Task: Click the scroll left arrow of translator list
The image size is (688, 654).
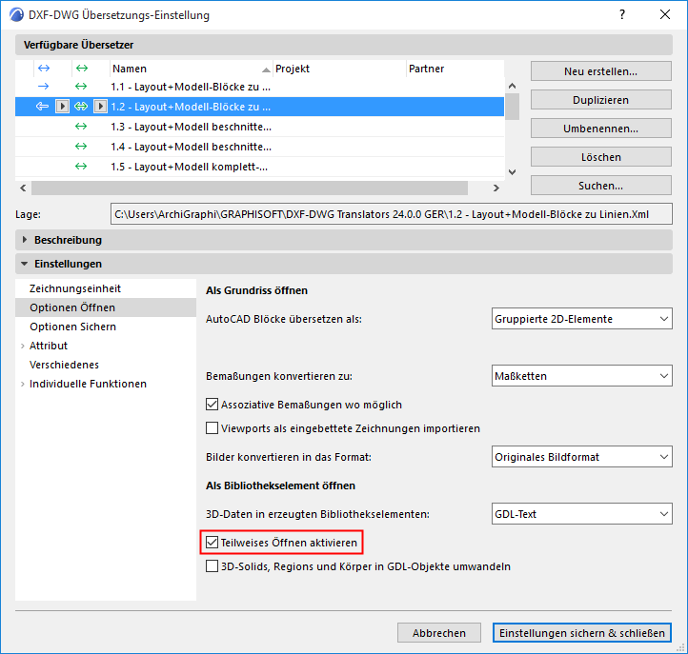Action: (23, 188)
